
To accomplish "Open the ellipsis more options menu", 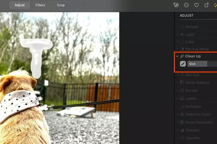I will point(186,5).
